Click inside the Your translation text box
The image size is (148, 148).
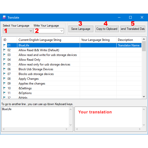click(x=108, y=117)
